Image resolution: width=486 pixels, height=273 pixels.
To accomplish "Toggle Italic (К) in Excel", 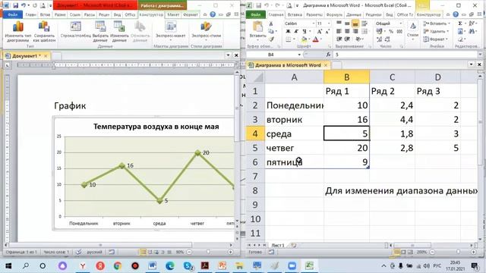I will click(x=296, y=31).
